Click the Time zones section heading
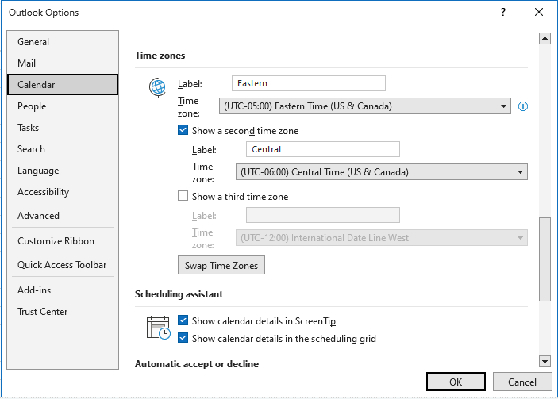This screenshot has height=399, width=558. (x=160, y=56)
